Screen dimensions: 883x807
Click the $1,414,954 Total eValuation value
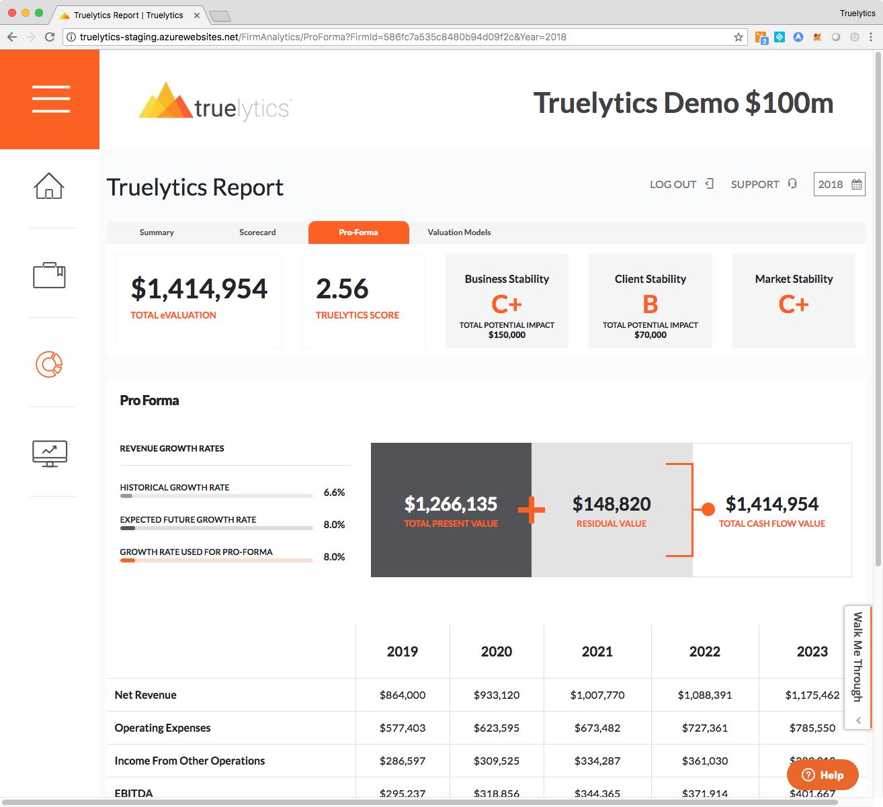pos(199,289)
